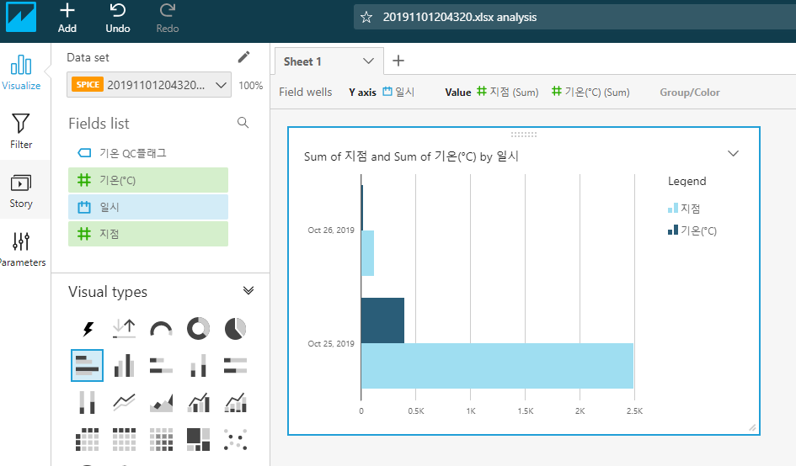This screenshot has height=466, width=796.
Task: Click the visual drag handle dots
Action: (524, 135)
